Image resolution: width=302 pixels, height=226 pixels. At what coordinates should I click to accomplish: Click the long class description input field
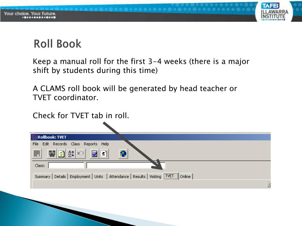click(x=126, y=165)
